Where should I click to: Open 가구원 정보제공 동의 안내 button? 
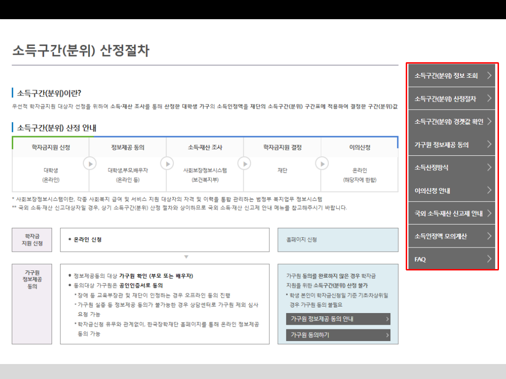click(x=338, y=319)
